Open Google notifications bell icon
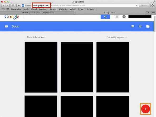The image size is (156, 117). pos(124,17)
